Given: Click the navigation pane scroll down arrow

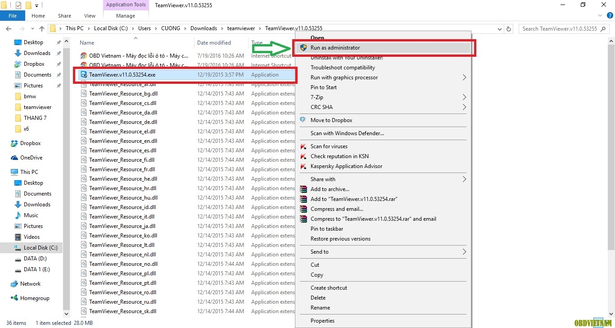Looking at the screenshot, I should [x=67, y=314].
